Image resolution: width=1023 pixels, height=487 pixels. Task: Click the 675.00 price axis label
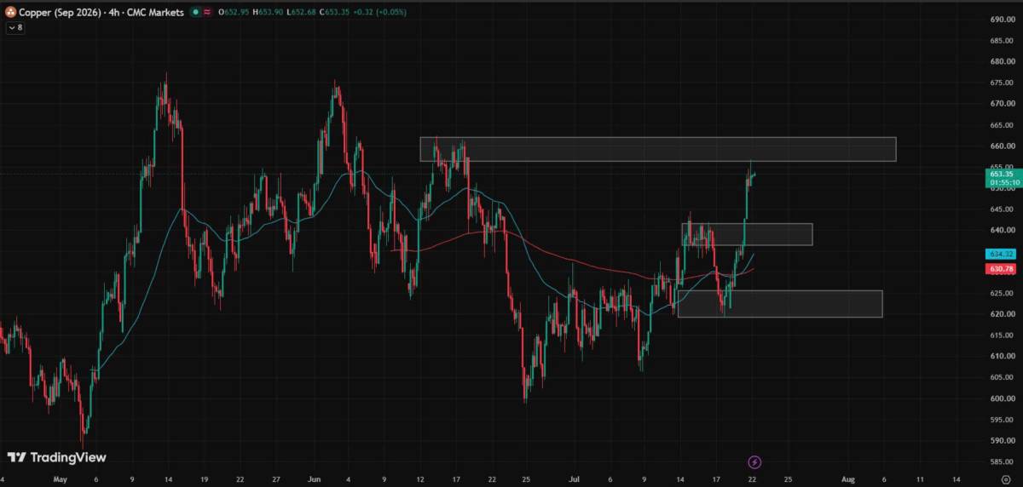tap(1003, 83)
